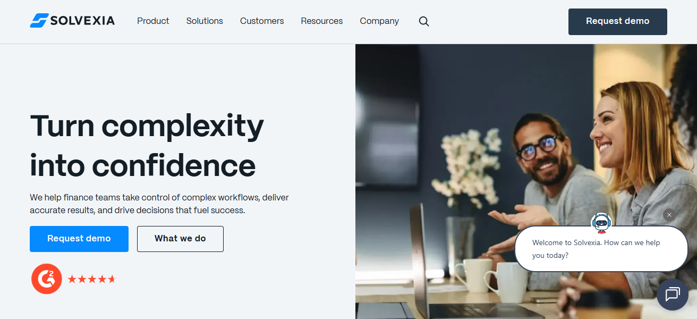Click the blue Request demo button
The height and width of the screenshot is (319, 697).
[79, 239]
